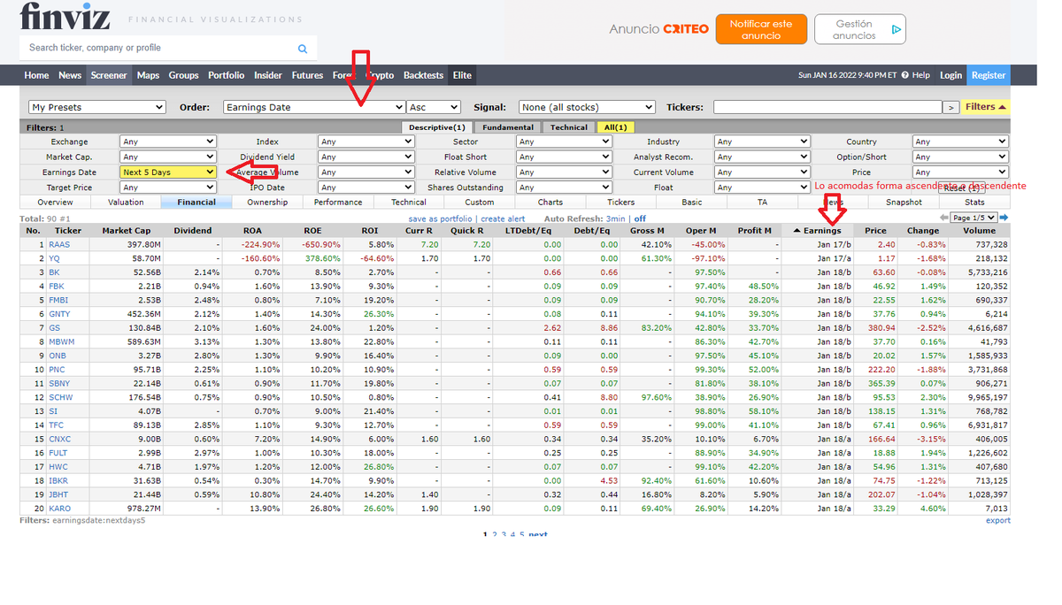This screenshot has height=605, width=1062.
Task: Switch to the Charts view tab
Action: pyautogui.click(x=550, y=203)
